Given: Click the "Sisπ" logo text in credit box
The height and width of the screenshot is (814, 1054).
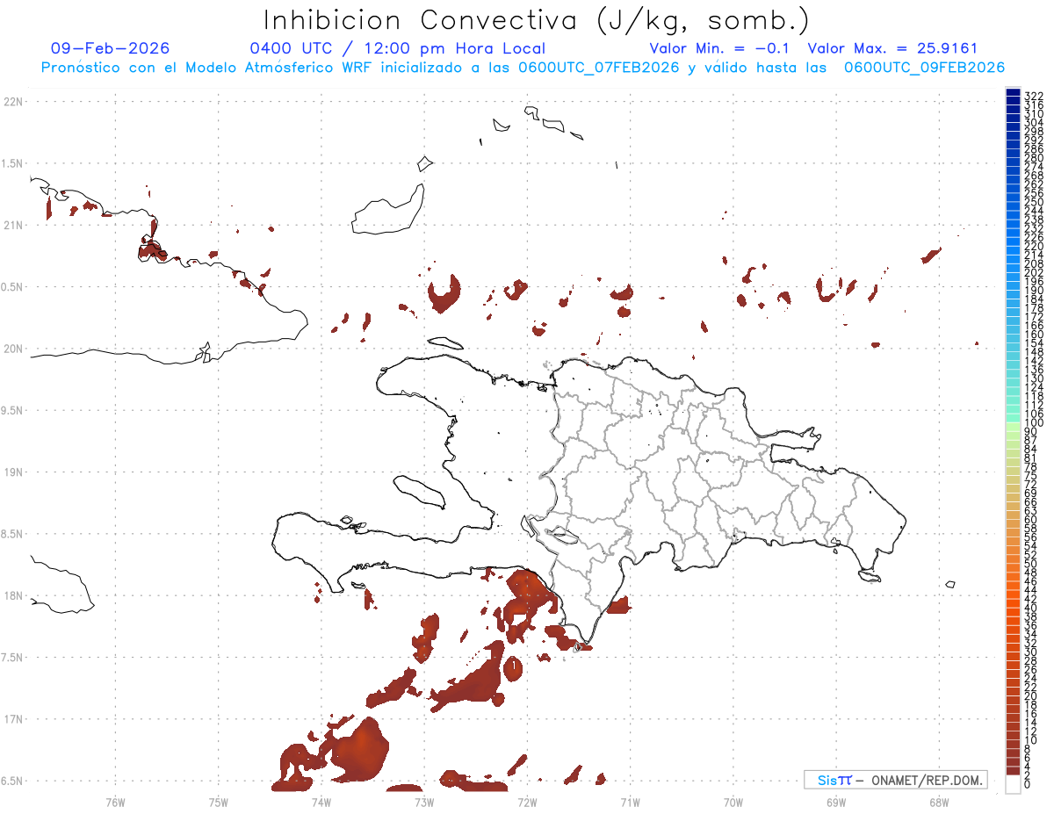Looking at the screenshot, I should (x=834, y=780).
